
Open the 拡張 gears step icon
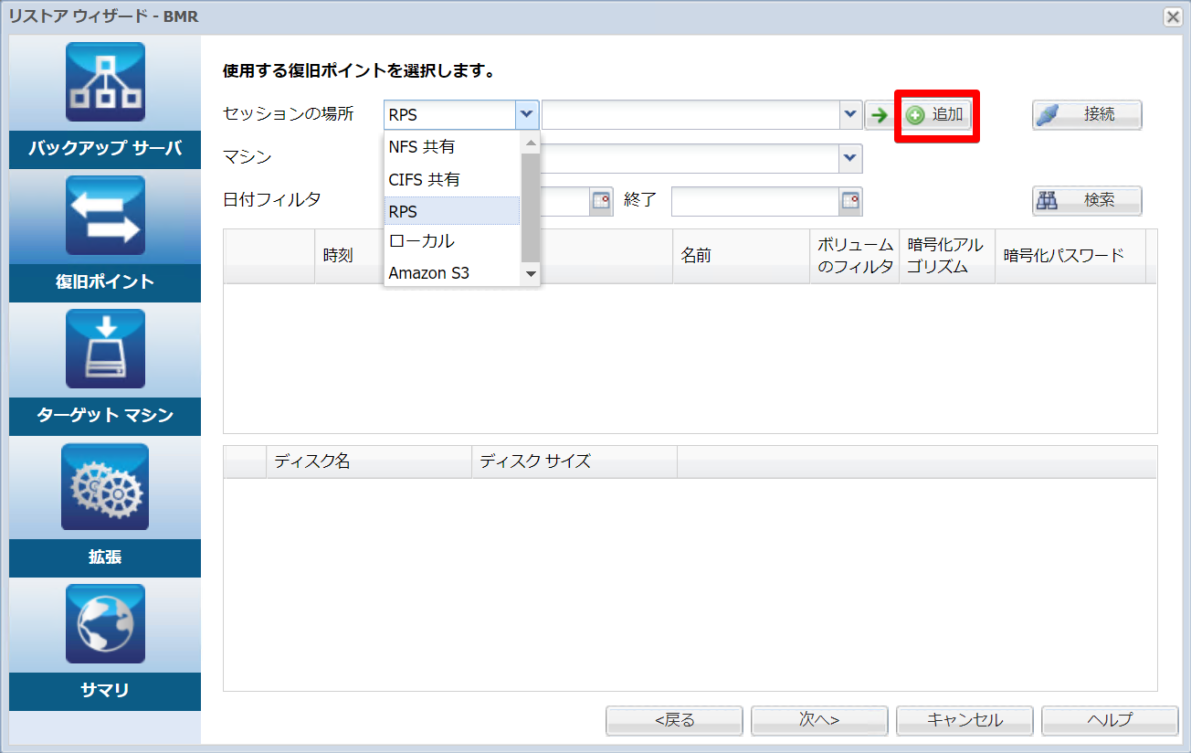[x=105, y=486]
